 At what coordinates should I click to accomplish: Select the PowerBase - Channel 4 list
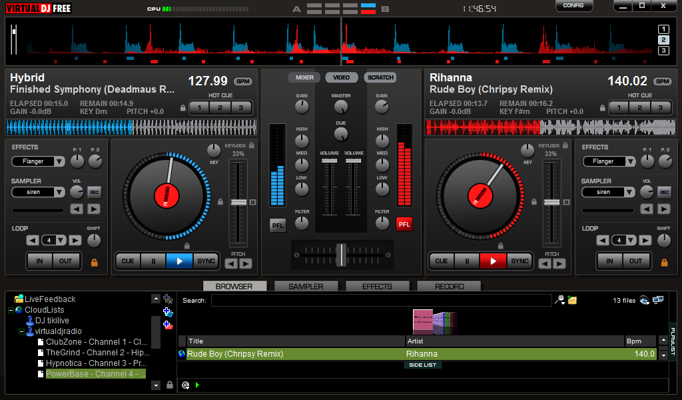click(96, 374)
